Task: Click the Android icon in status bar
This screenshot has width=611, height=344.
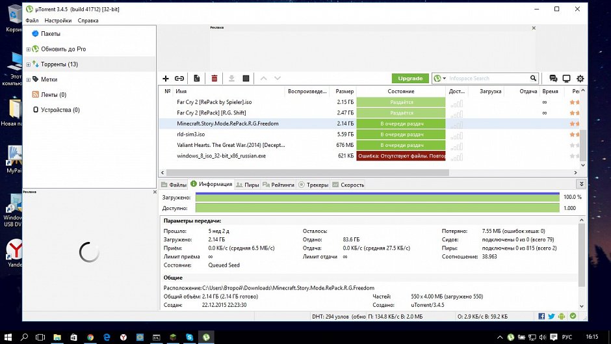Action: pyautogui.click(x=562, y=316)
